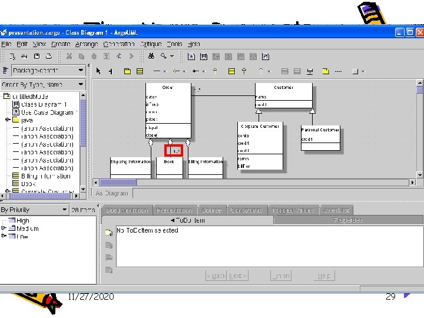Select the Personal Customer class box

click(x=320, y=138)
